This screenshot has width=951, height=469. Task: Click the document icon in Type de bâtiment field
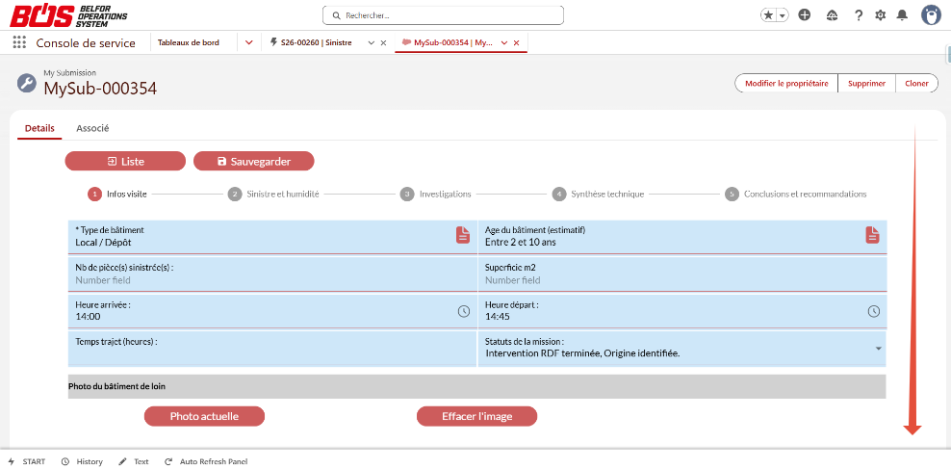coord(463,235)
